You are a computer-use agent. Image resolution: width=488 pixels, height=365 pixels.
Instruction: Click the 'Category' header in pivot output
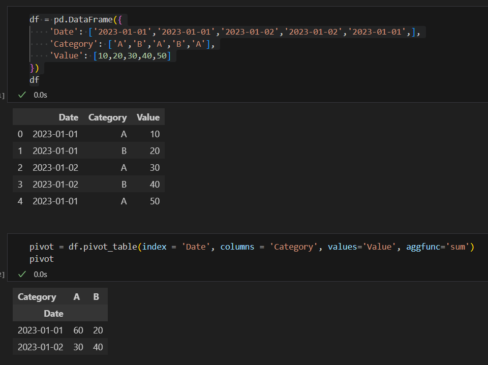coord(37,297)
